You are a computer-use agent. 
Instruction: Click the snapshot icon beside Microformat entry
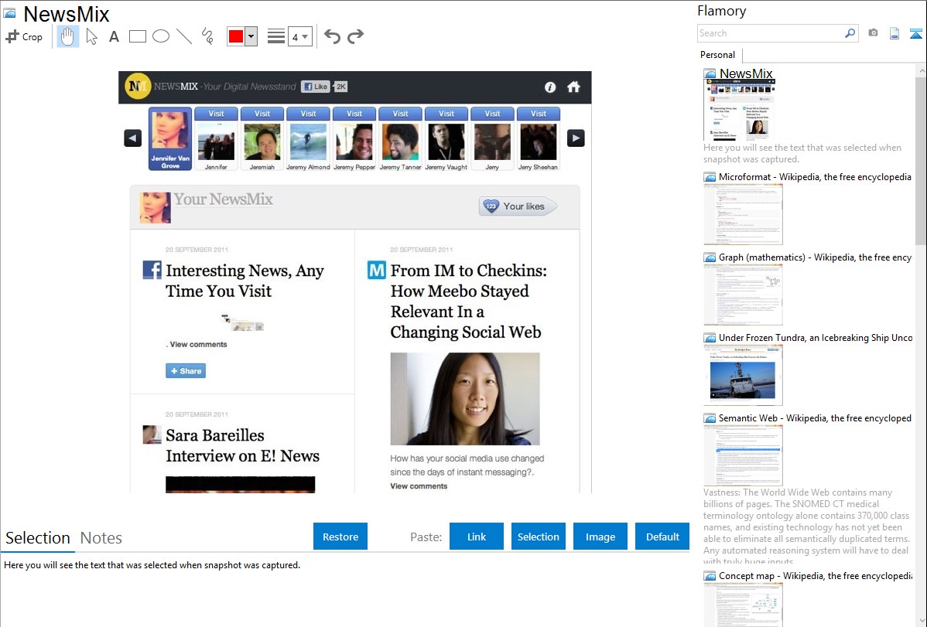(x=710, y=177)
